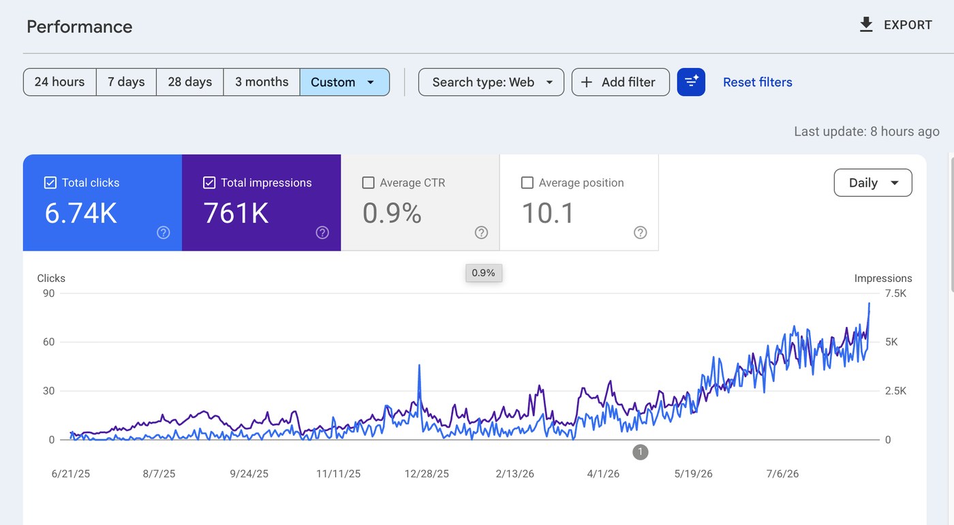Click the Impressions axis title
The image size is (954, 525).
coord(883,279)
